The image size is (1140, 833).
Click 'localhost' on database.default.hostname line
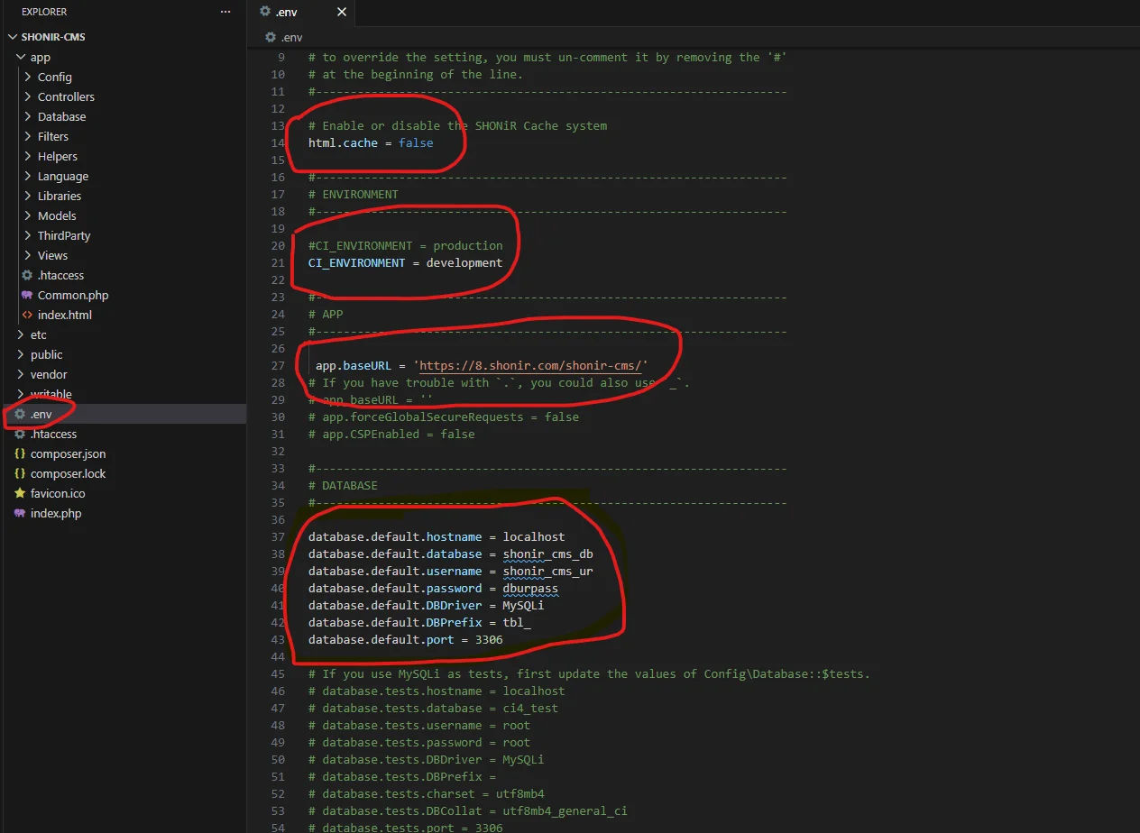tap(534, 536)
